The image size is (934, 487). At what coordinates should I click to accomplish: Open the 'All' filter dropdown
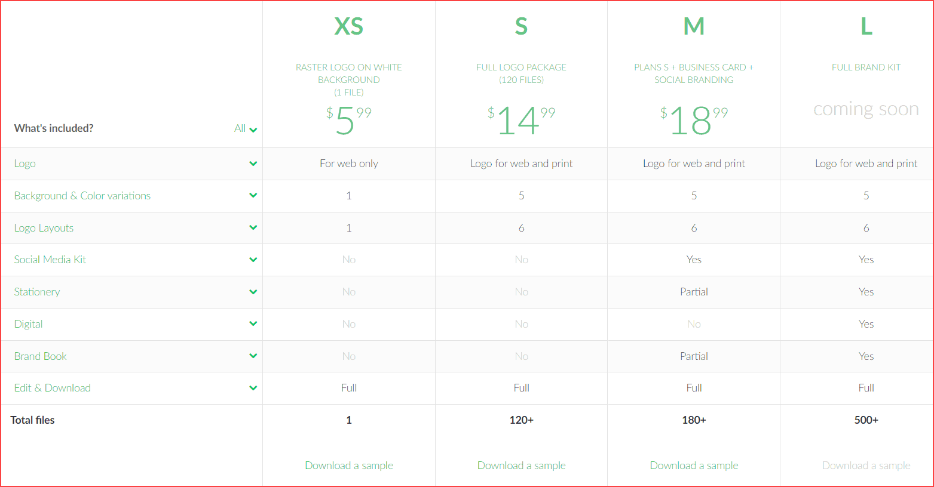(x=246, y=128)
